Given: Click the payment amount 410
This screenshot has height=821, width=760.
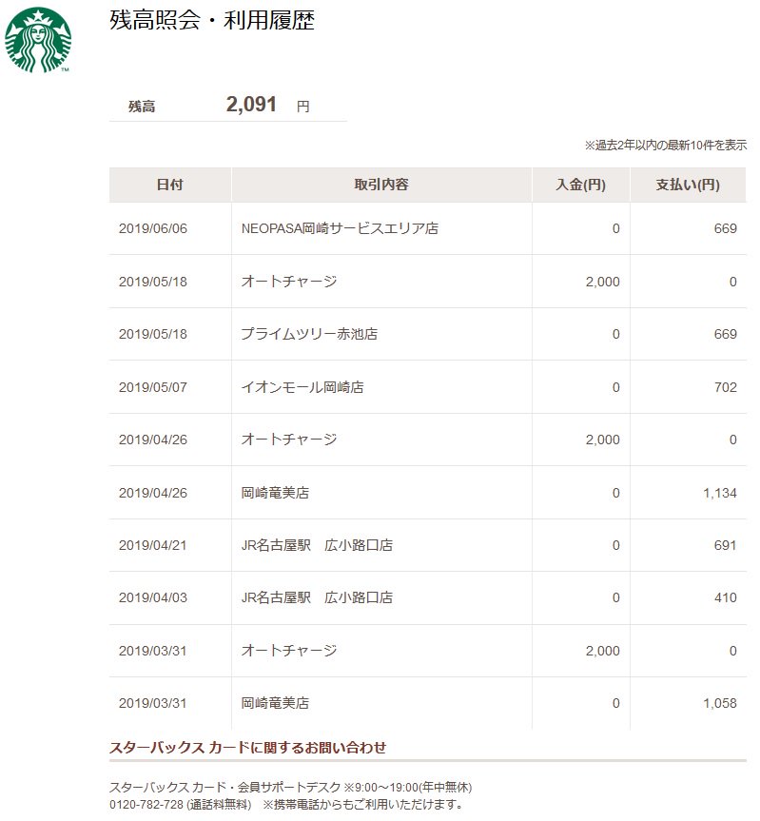Looking at the screenshot, I should coord(726,598).
